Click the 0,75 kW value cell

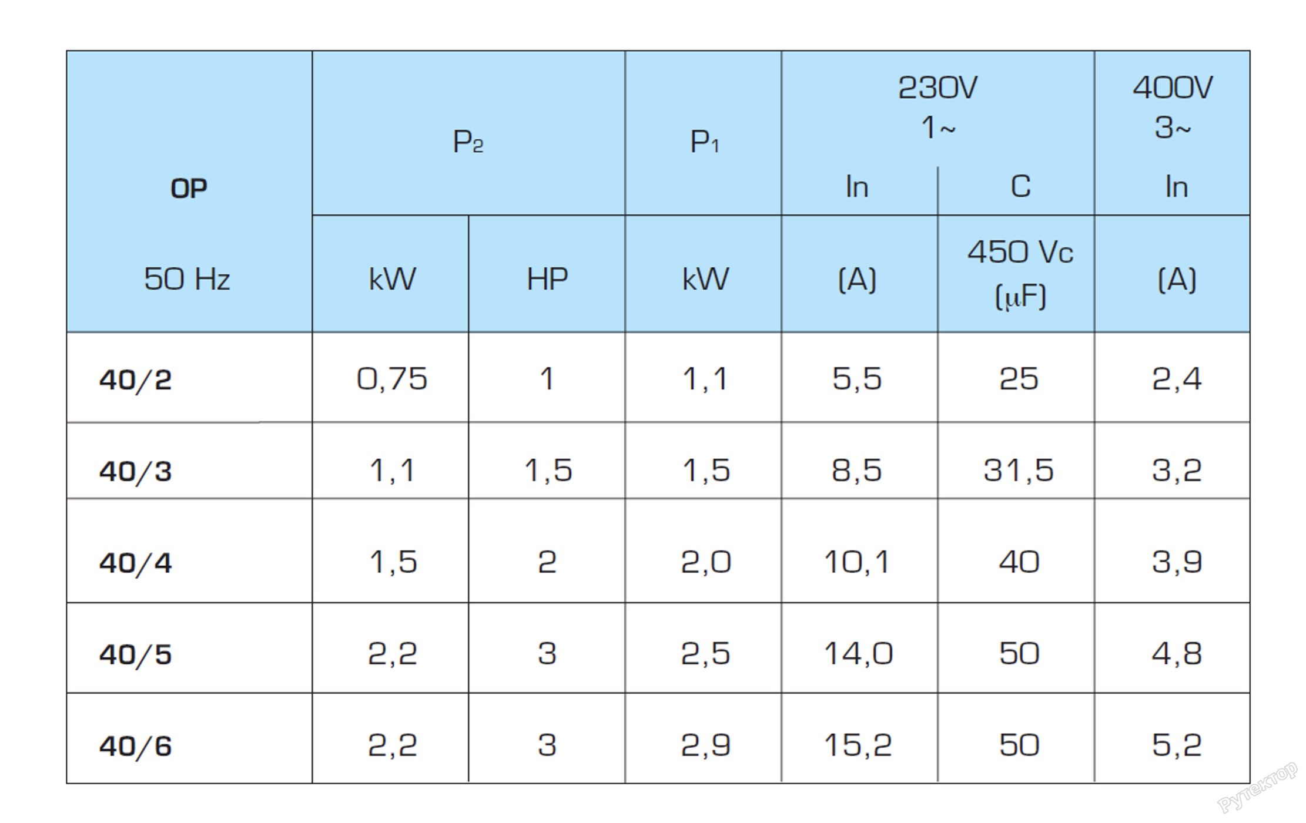pyautogui.click(x=391, y=379)
